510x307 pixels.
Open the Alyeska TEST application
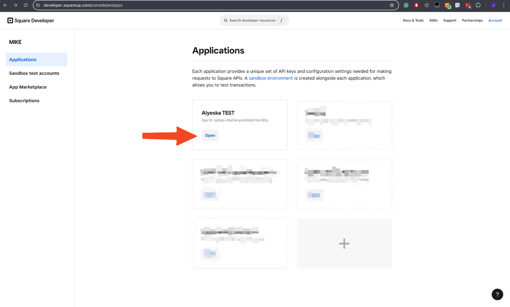coord(210,135)
